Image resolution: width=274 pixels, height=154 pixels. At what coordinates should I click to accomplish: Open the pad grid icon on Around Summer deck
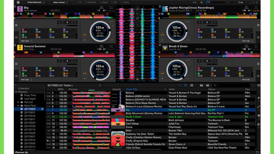(x=16, y=64)
